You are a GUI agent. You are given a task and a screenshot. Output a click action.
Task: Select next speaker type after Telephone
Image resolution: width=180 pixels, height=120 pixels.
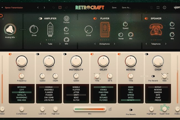click(166, 44)
